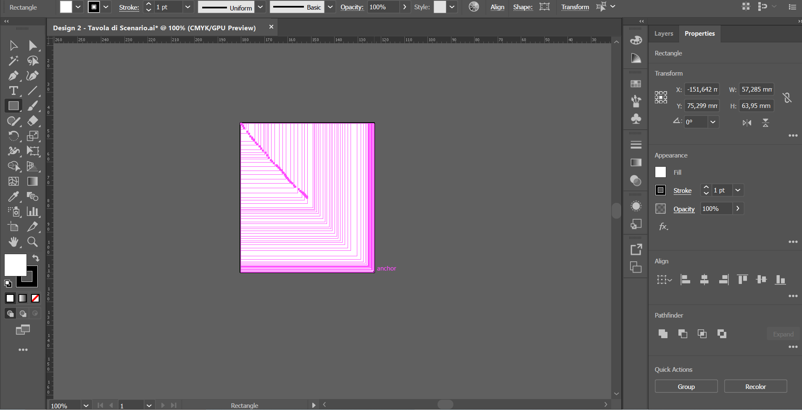Click the Fill color swatch in Appearance
802x410 pixels.
coord(660,172)
